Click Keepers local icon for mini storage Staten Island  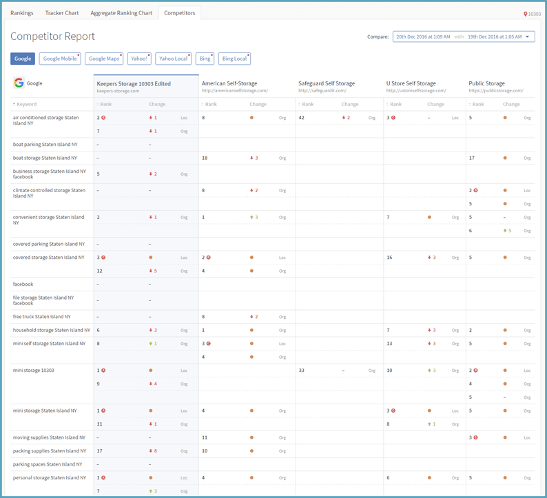pyautogui.click(x=103, y=411)
